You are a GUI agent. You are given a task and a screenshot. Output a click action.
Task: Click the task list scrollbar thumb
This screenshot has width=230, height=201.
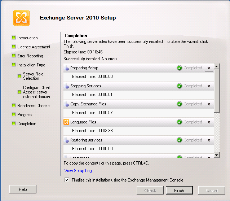tap(217, 91)
